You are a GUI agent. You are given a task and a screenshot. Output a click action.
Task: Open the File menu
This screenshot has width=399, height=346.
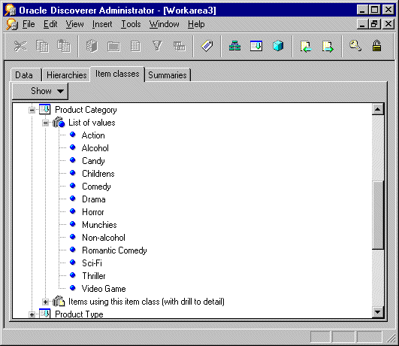29,24
